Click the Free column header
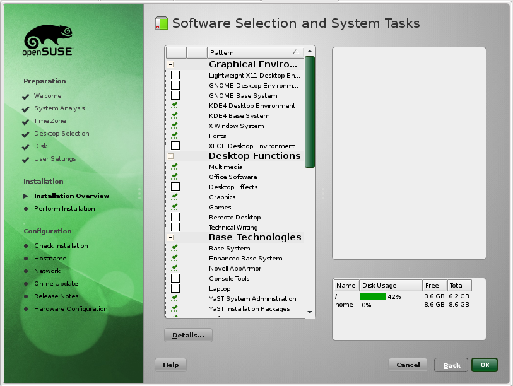Screen dimensions: 513x386 click(x=435, y=285)
